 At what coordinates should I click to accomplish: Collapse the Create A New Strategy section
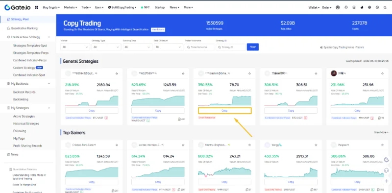49,37
